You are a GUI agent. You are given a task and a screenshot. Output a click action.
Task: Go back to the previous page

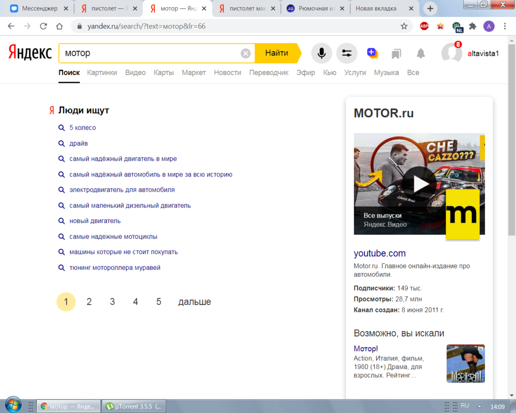11,26
